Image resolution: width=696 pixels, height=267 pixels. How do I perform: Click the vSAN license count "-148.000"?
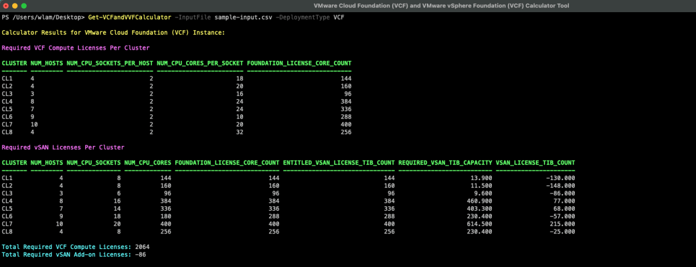(561, 185)
